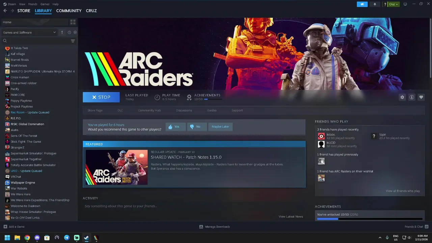Click the unlocked 10/50 achievements progress bar

370,219
